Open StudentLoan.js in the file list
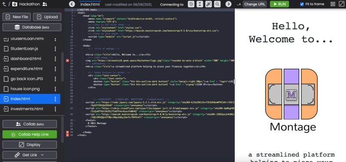 (24, 49)
